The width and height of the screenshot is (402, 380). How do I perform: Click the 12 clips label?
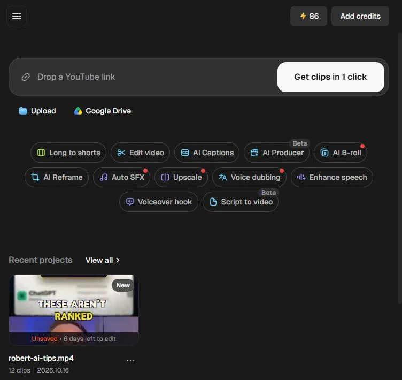coord(19,370)
